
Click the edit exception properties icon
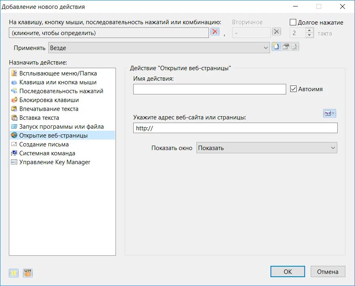pyautogui.click(x=285, y=46)
